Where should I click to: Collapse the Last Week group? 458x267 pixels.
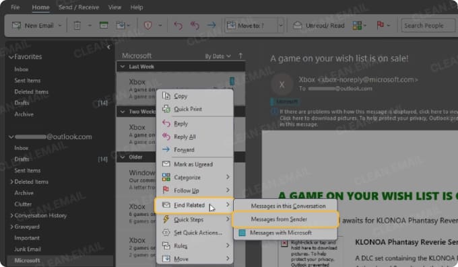(x=123, y=67)
